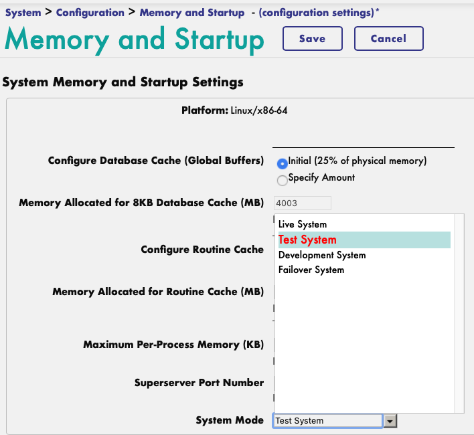Select the highlighted Test System list option

click(x=307, y=240)
